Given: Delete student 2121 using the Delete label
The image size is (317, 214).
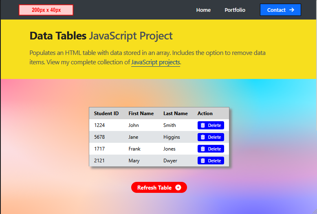Looking at the screenshot, I should [214, 161].
